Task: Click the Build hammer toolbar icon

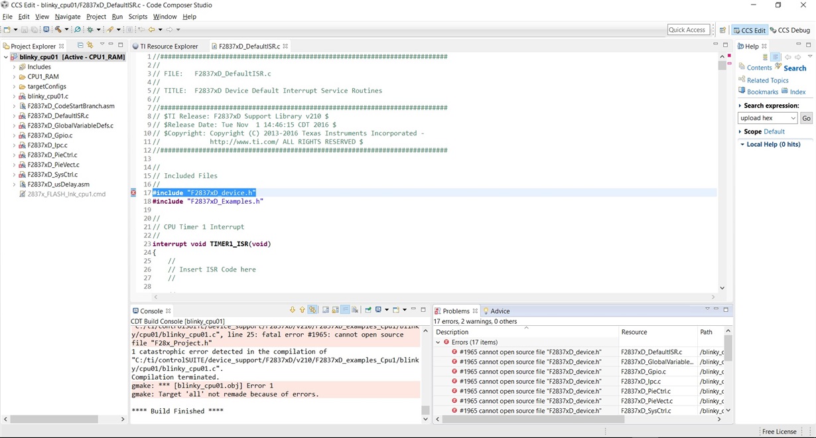Action: click(58, 29)
